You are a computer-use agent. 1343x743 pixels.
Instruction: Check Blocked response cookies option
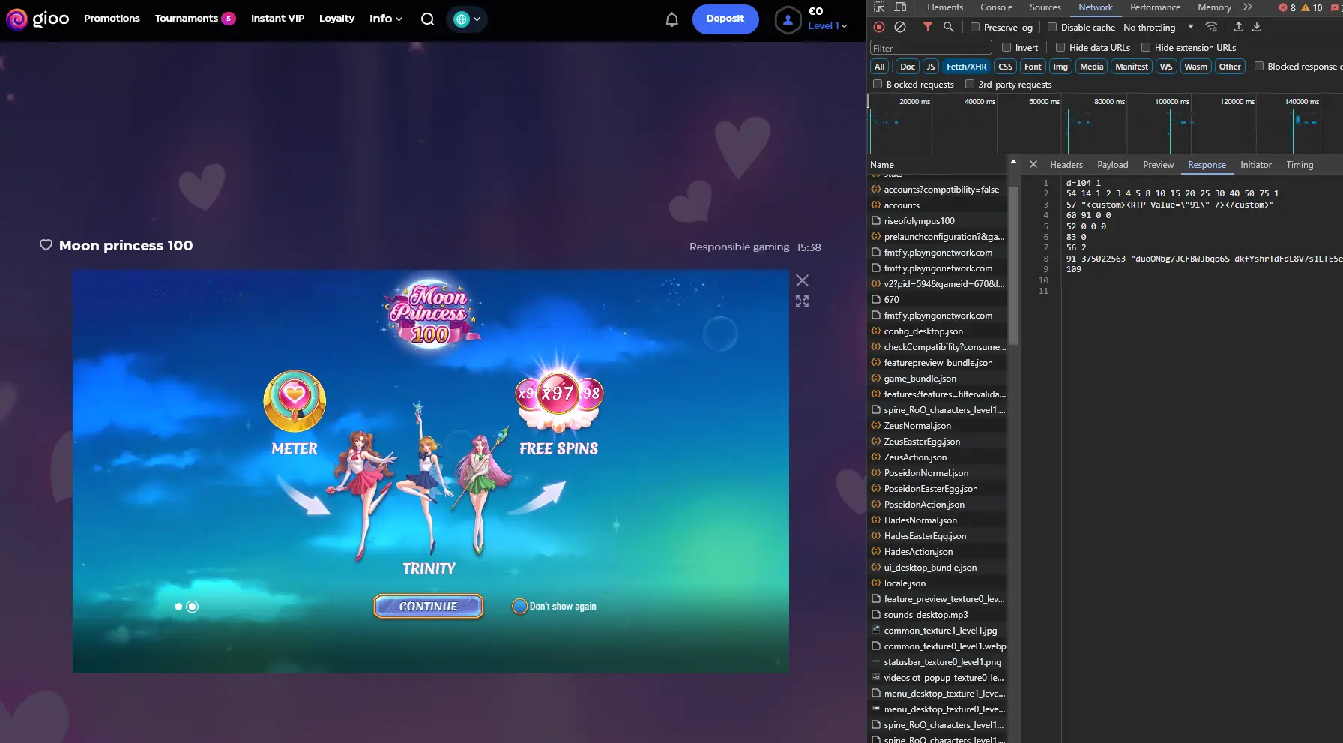1259,66
